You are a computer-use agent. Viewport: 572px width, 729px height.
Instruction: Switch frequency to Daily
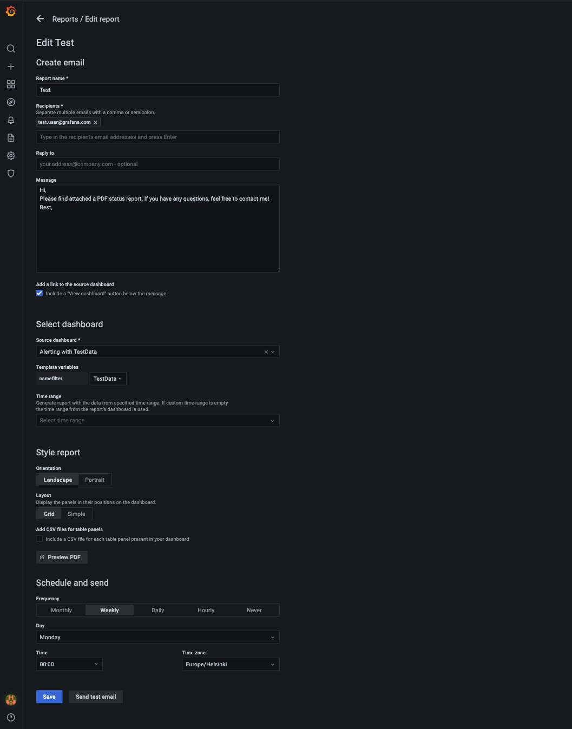point(157,611)
